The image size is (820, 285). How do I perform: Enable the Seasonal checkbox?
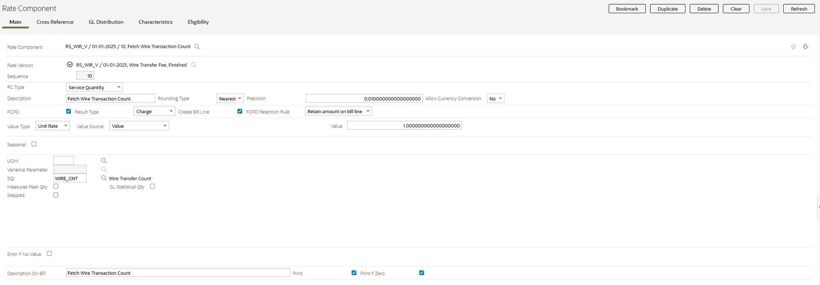click(x=34, y=144)
